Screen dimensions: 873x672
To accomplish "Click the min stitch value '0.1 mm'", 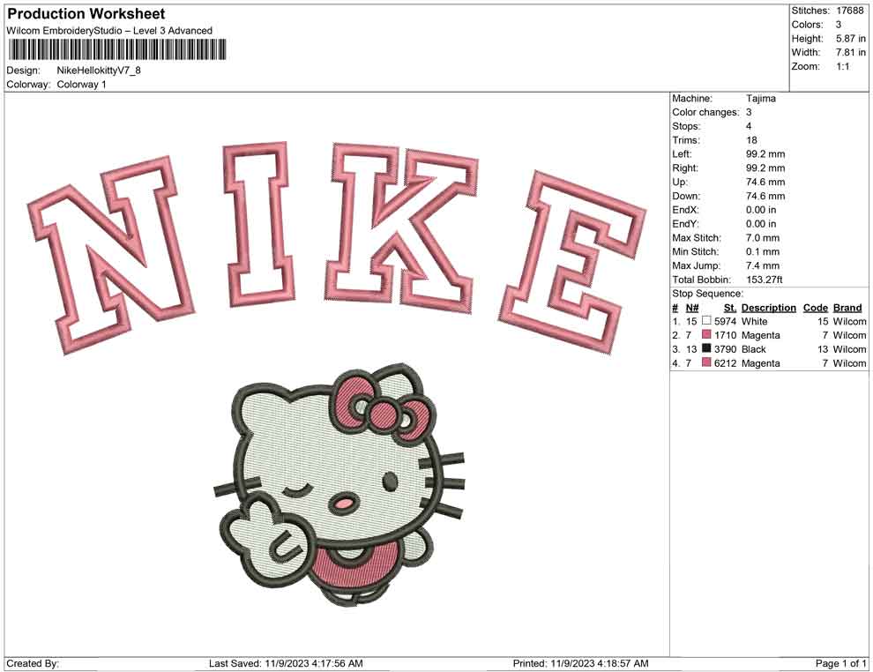I will (763, 251).
